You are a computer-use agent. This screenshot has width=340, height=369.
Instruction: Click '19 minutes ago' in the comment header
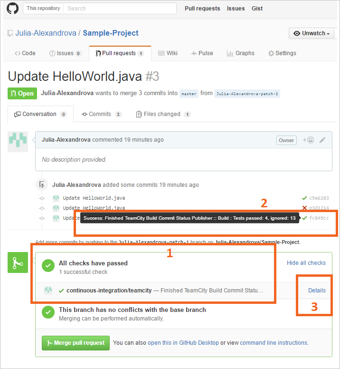144,140
